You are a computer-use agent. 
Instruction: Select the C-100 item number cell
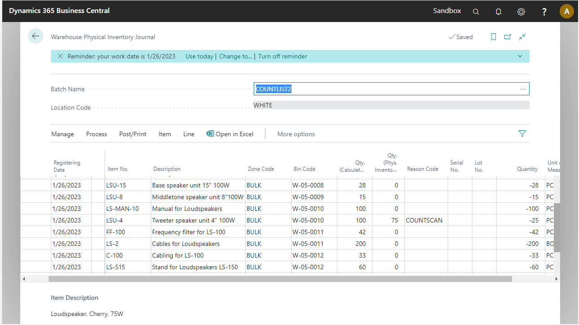pos(127,255)
